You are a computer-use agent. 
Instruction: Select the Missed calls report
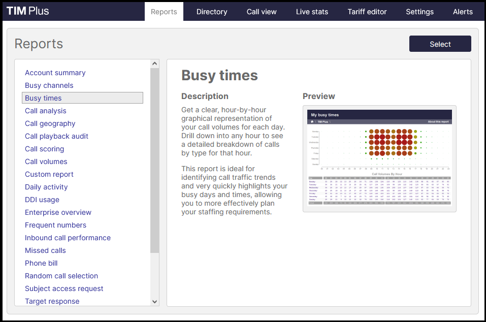coord(45,250)
